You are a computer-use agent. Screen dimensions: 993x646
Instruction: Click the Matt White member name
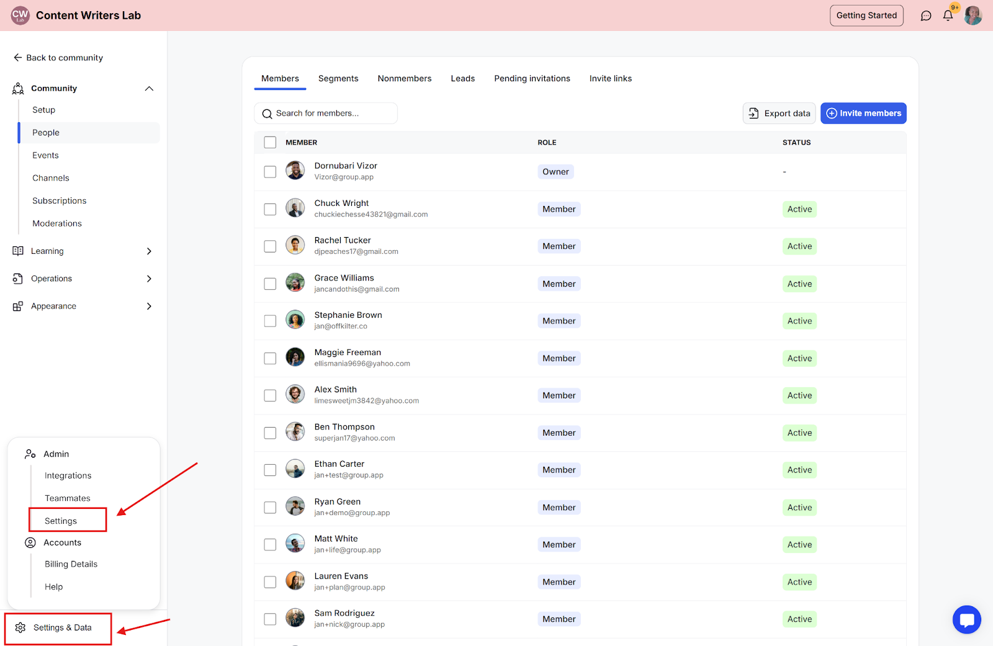coord(336,539)
